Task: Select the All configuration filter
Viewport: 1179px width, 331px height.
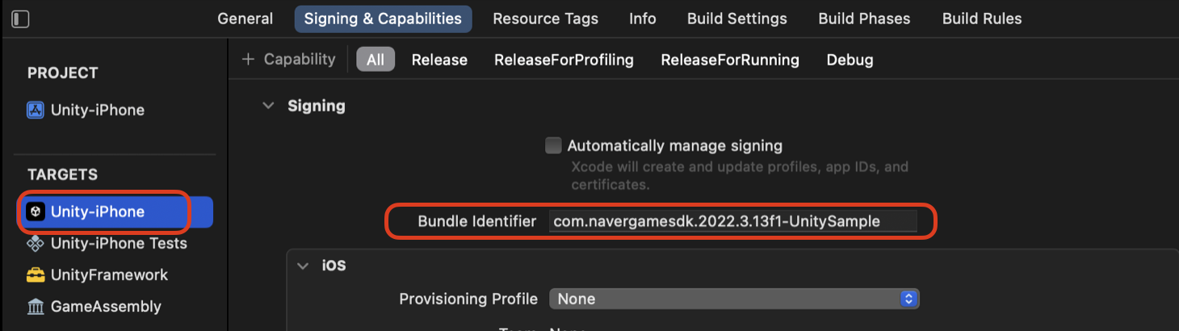Action: point(376,60)
